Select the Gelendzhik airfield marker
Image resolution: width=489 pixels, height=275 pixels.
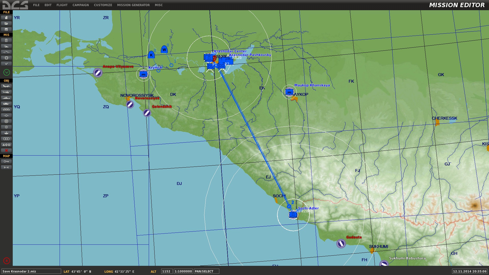(147, 113)
